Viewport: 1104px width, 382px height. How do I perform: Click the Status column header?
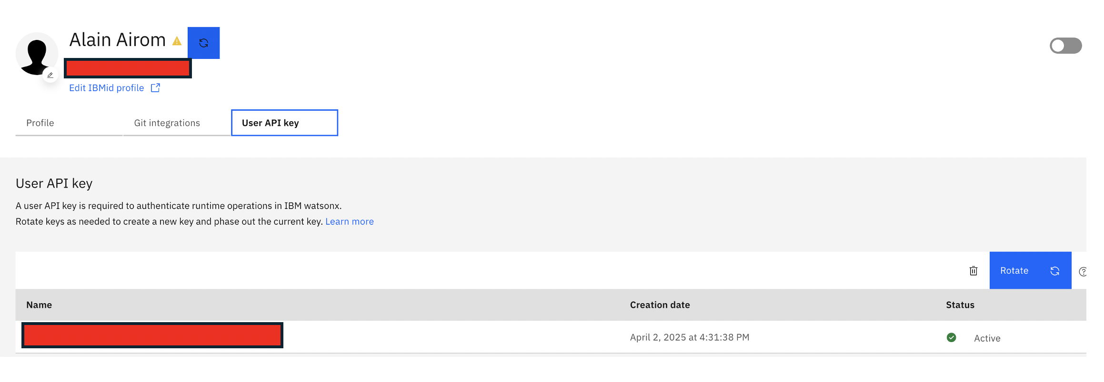tap(960, 305)
